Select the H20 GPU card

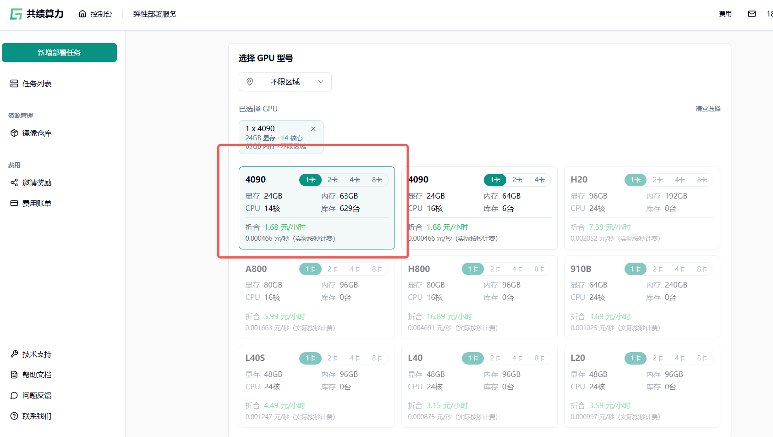tap(641, 208)
